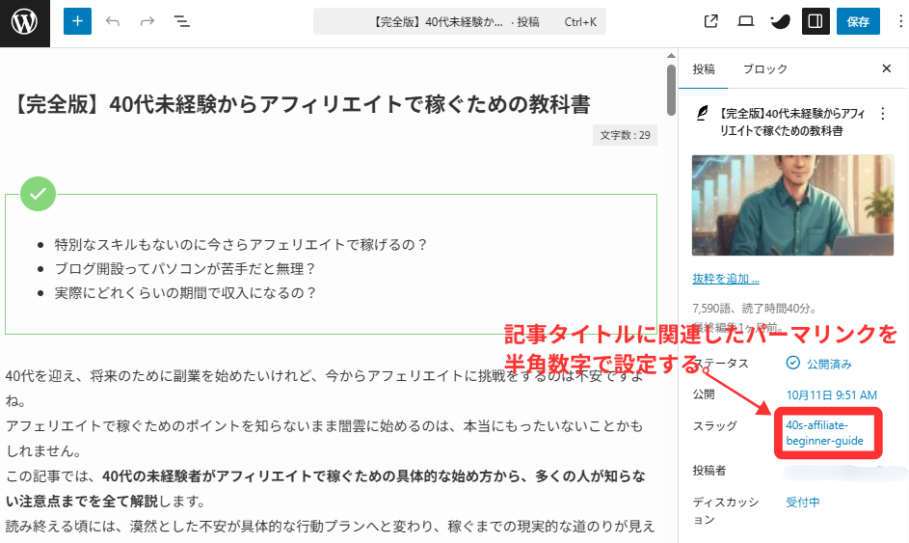This screenshot has width=909, height=543.
Task: Click the featured image thumbnail
Action: (792, 204)
